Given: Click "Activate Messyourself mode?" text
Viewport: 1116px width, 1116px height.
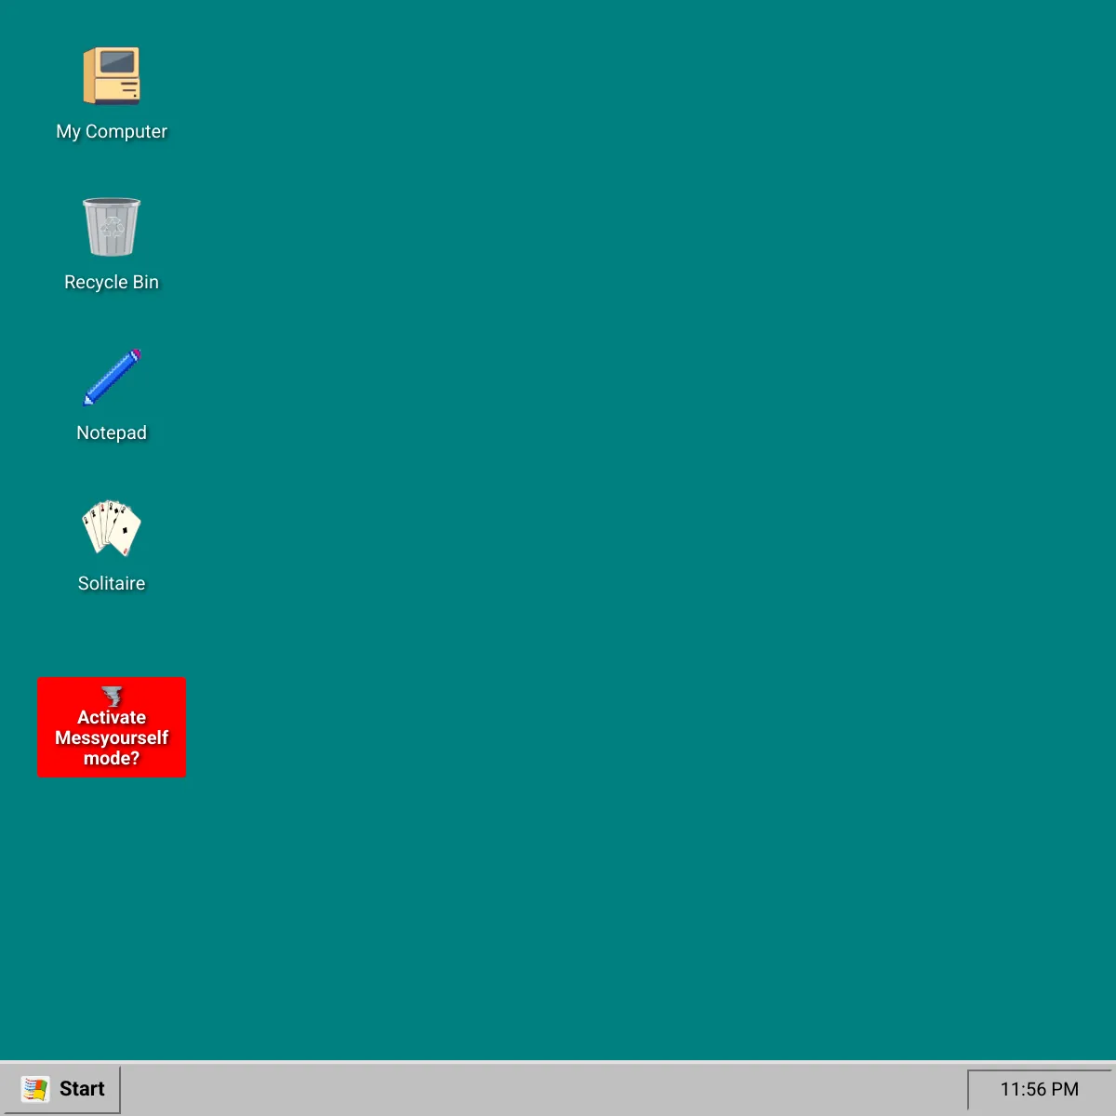Looking at the screenshot, I should (112, 737).
